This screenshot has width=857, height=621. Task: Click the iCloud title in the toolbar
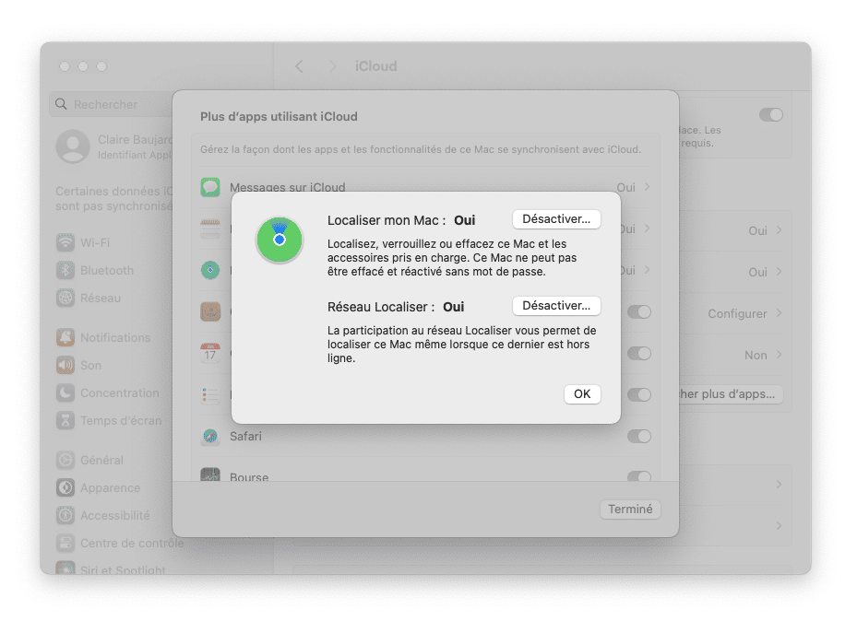376,66
